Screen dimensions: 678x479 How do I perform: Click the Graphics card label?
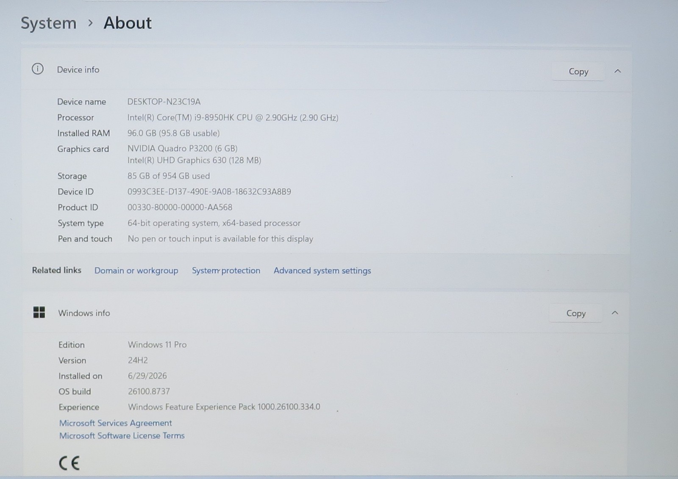[x=83, y=149]
